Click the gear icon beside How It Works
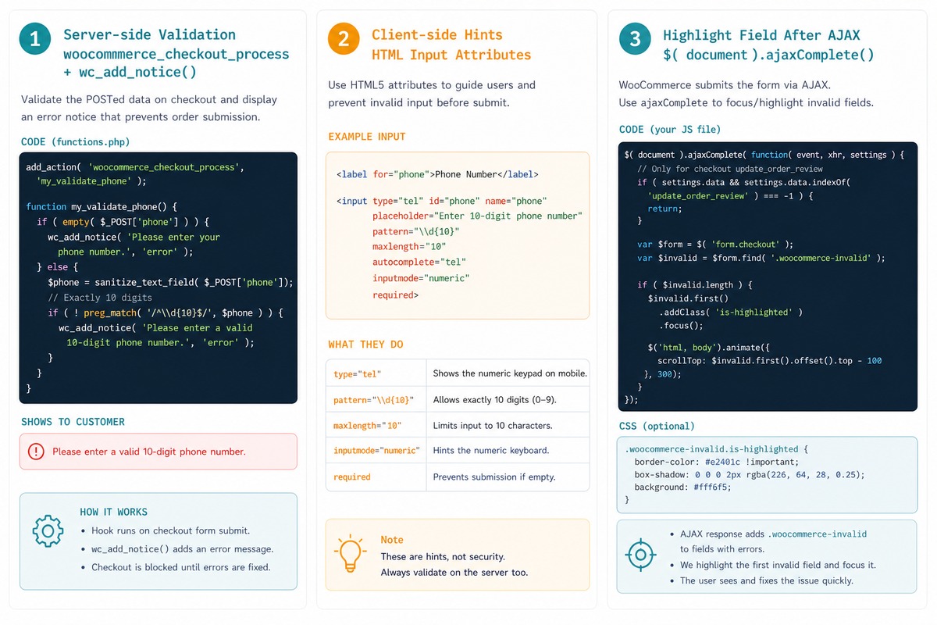 pos(48,530)
